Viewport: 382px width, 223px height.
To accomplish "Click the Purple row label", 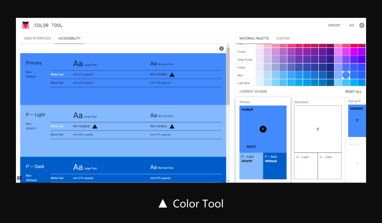I will (242, 52).
